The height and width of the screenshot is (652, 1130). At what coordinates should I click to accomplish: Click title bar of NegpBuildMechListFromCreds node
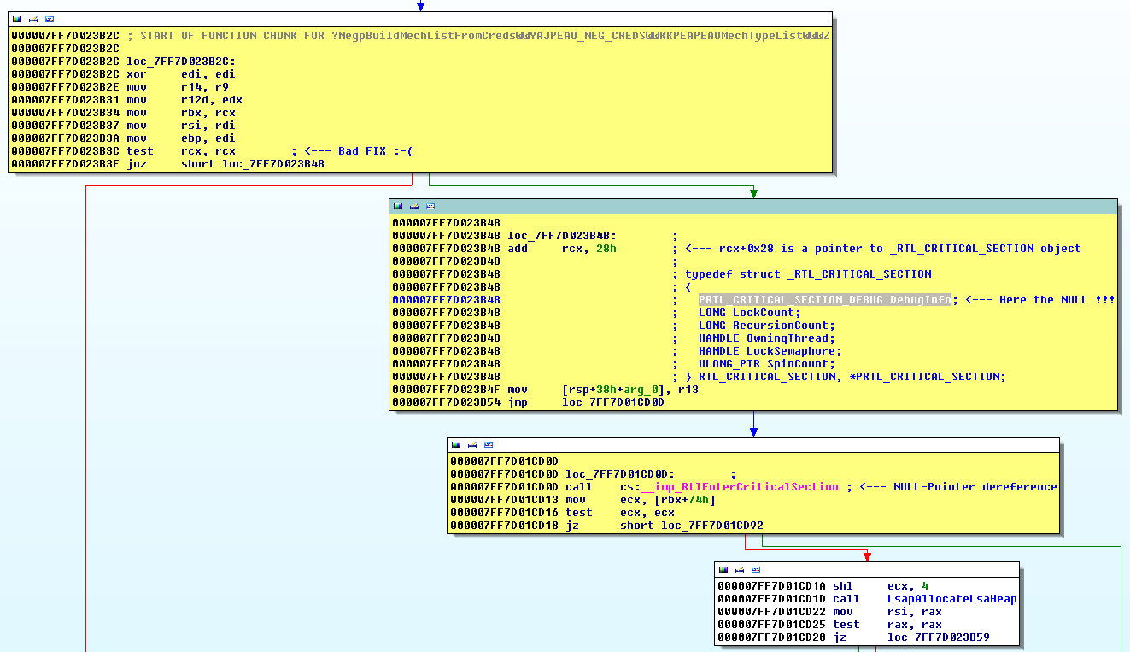point(420,19)
